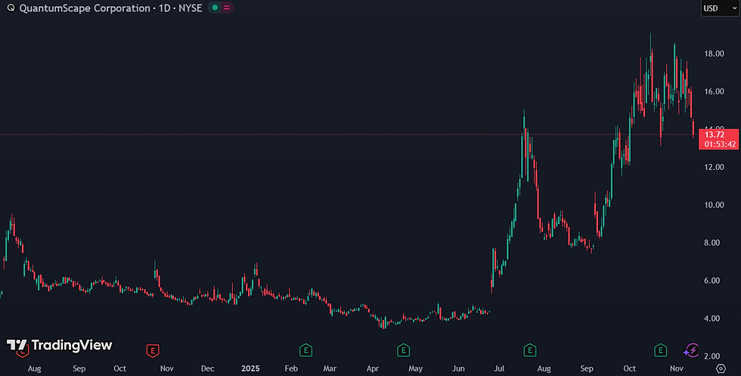Open symbol search via magnifier icon

click(x=11, y=8)
